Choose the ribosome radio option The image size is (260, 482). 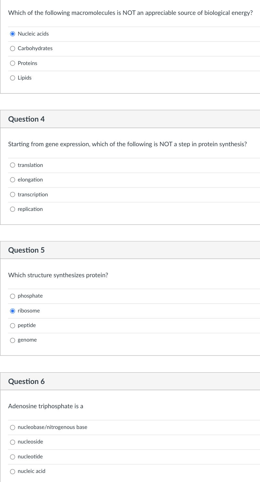tap(13, 311)
